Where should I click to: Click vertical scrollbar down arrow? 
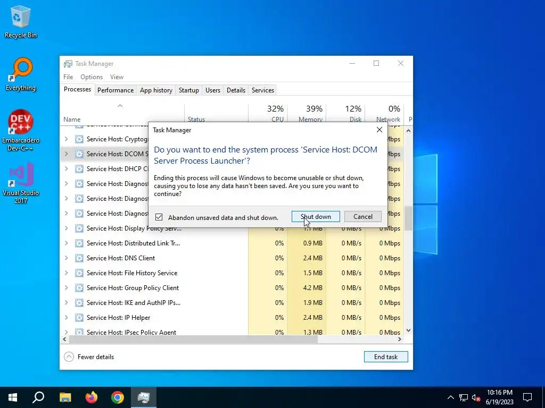(x=408, y=330)
